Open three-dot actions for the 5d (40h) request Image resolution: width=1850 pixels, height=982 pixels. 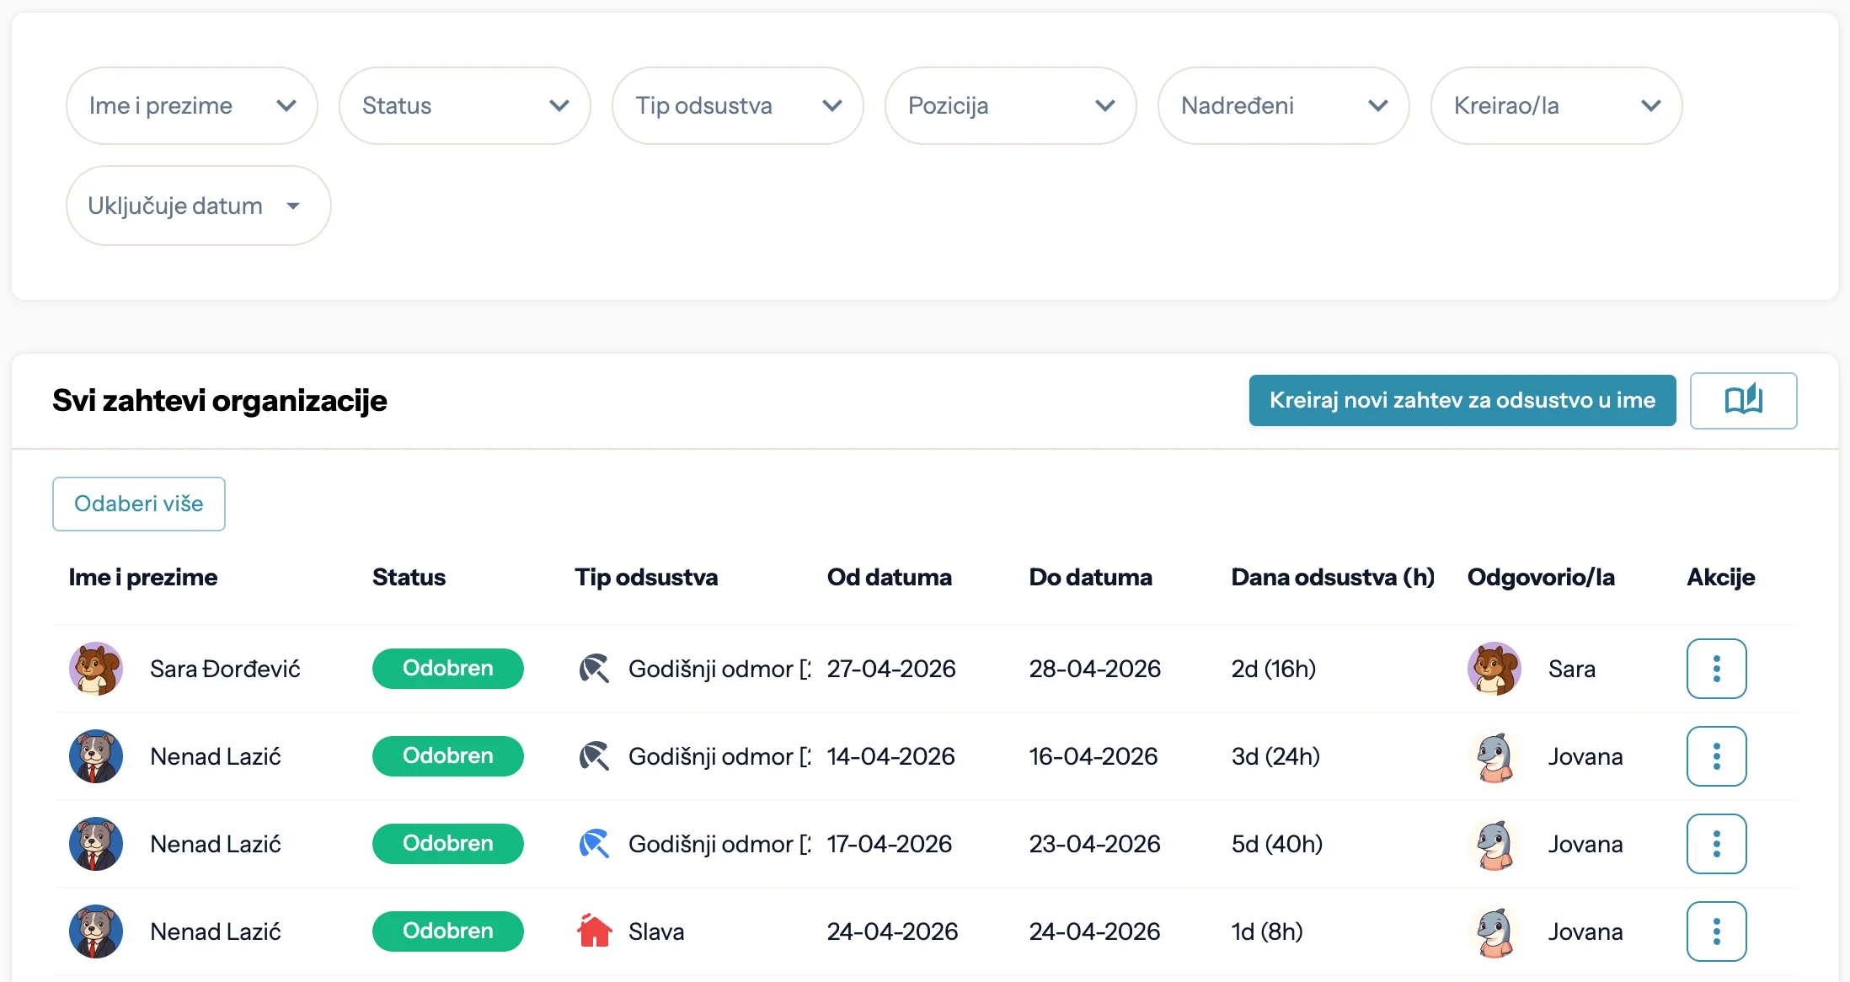1715,844
